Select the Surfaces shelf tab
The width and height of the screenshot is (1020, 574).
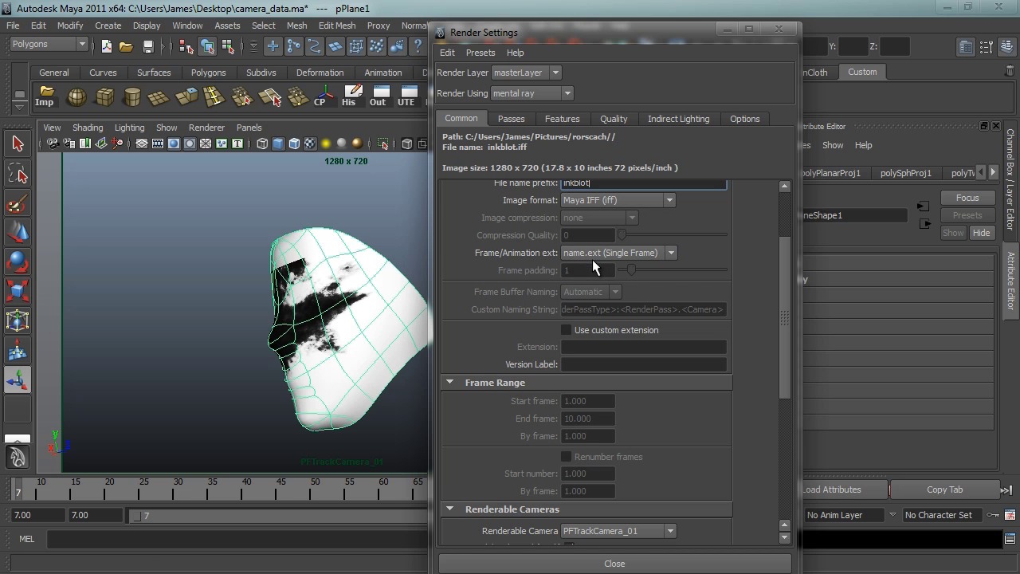[154, 73]
